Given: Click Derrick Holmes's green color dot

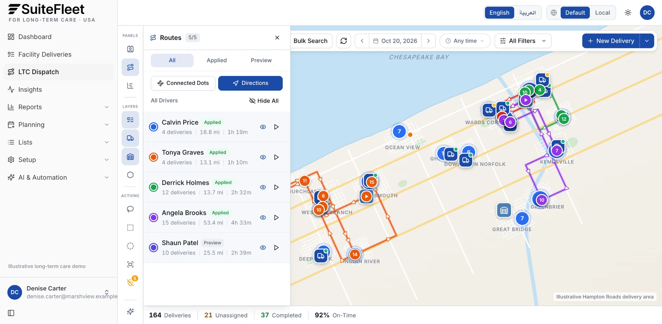Looking at the screenshot, I should 153,187.
